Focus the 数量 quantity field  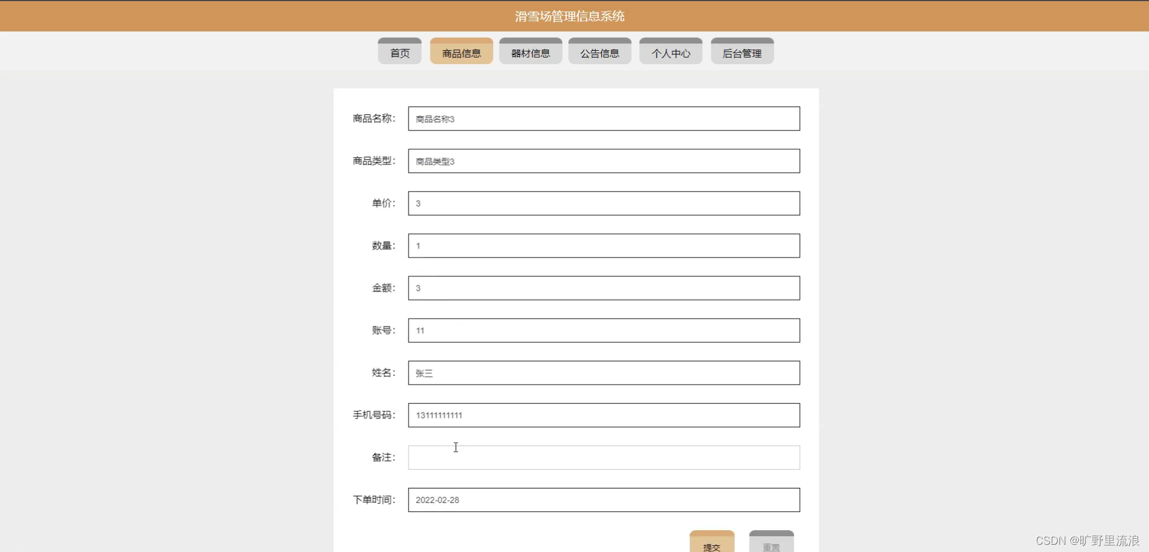pos(603,245)
